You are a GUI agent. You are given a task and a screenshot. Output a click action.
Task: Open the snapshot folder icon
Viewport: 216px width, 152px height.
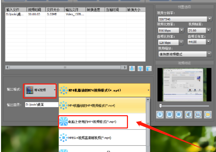pos(208,115)
